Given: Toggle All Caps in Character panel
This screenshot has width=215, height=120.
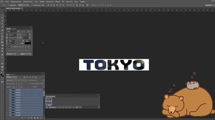Looking at the screenshot, I should (14, 47).
